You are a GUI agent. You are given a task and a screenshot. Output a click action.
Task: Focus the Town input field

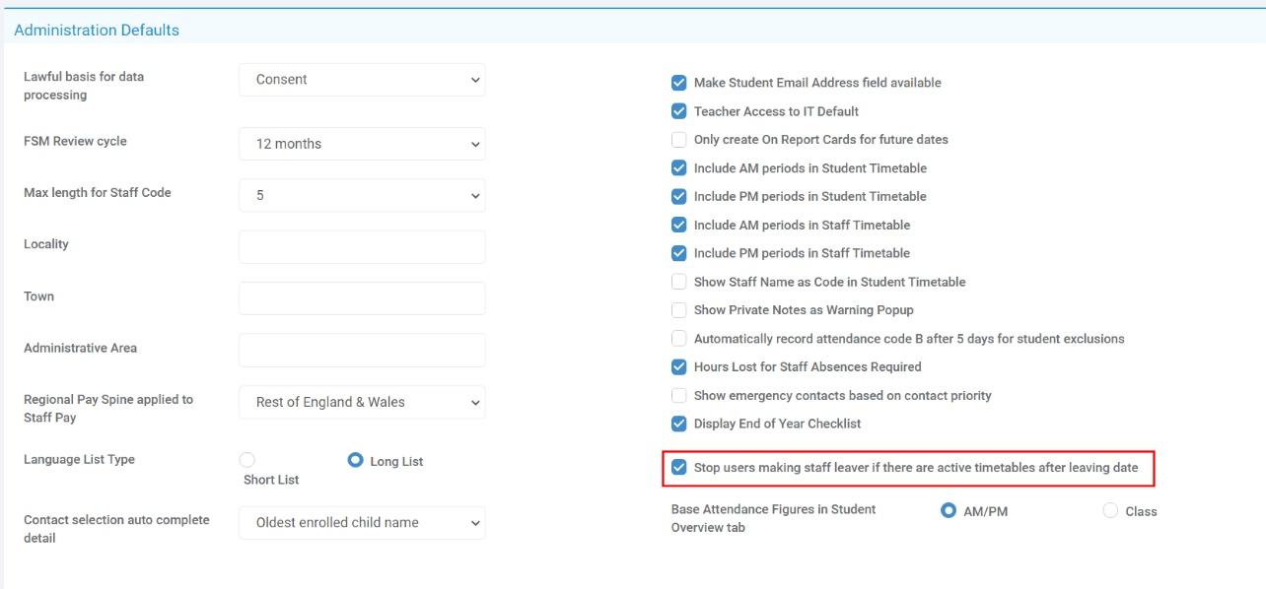click(x=362, y=298)
